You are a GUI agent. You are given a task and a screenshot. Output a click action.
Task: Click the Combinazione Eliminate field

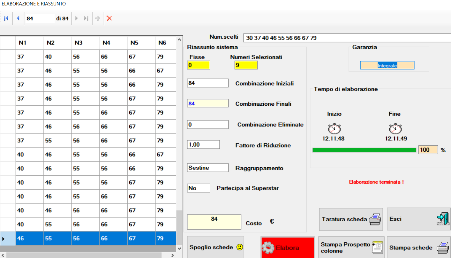click(x=208, y=125)
